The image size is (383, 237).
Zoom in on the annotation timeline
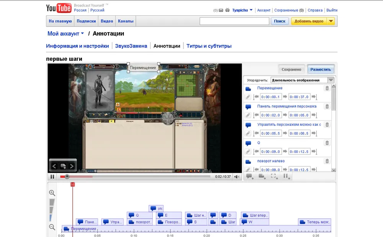(x=52, y=193)
